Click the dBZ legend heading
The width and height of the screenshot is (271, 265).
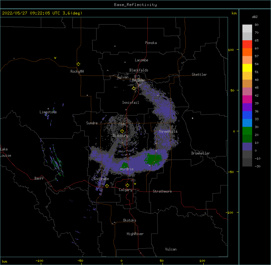tap(255, 17)
